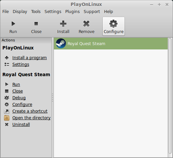Click play triangle icon beside sidebar Run
The image size is (173, 158).
[7, 84]
